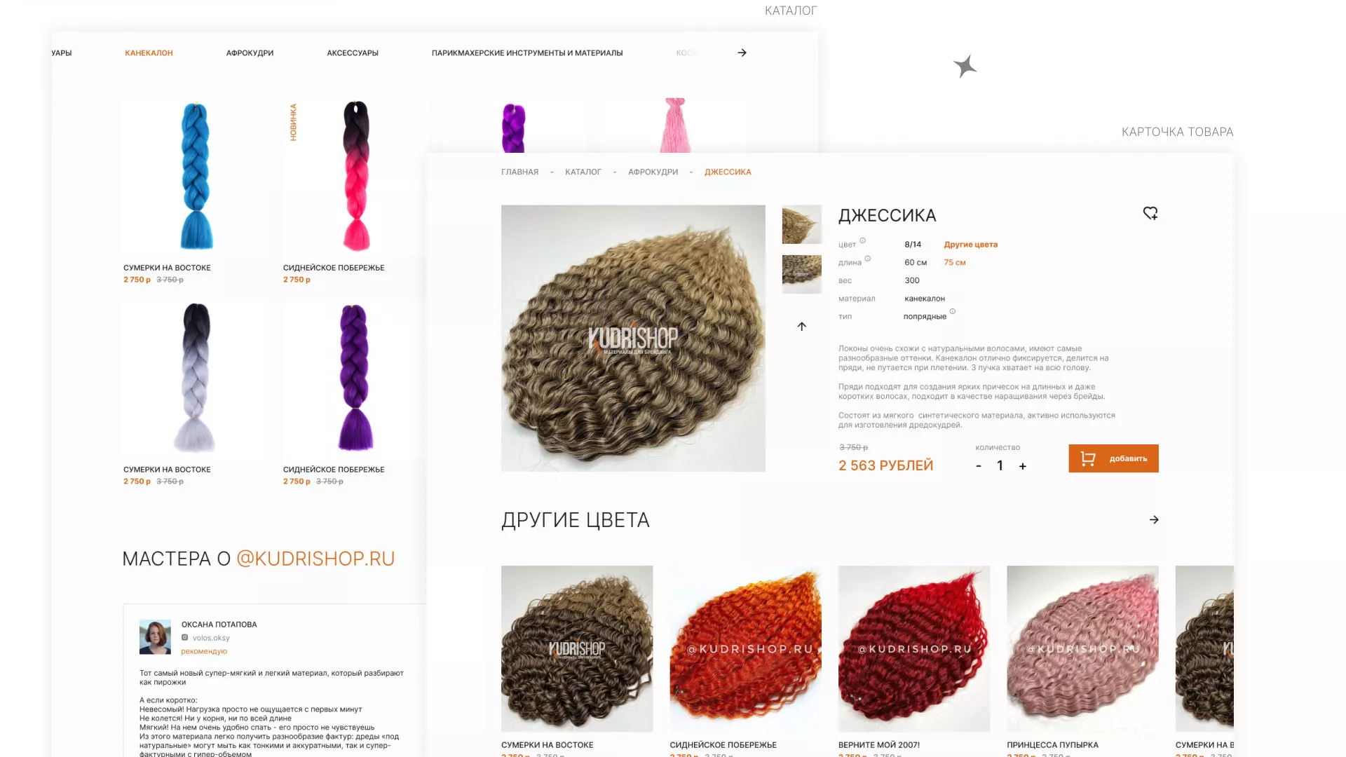The width and height of the screenshot is (1346, 757).
Task: Click the info icon beside попрядные
Action: (952, 311)
